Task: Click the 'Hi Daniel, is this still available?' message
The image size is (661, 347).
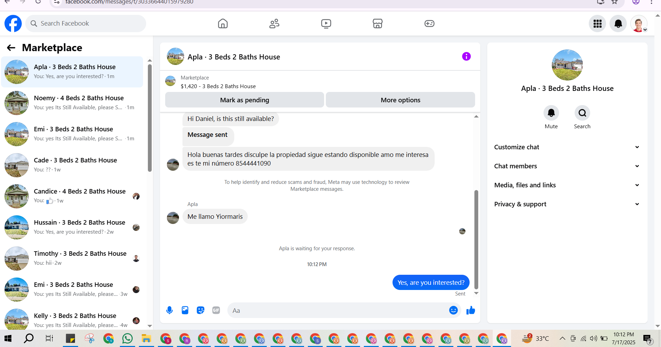Action: (230, 119)
